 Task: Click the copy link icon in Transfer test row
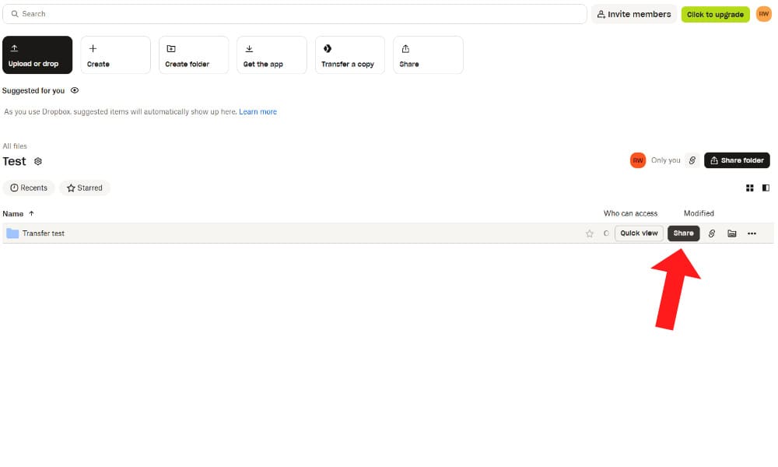coord(711,233)
